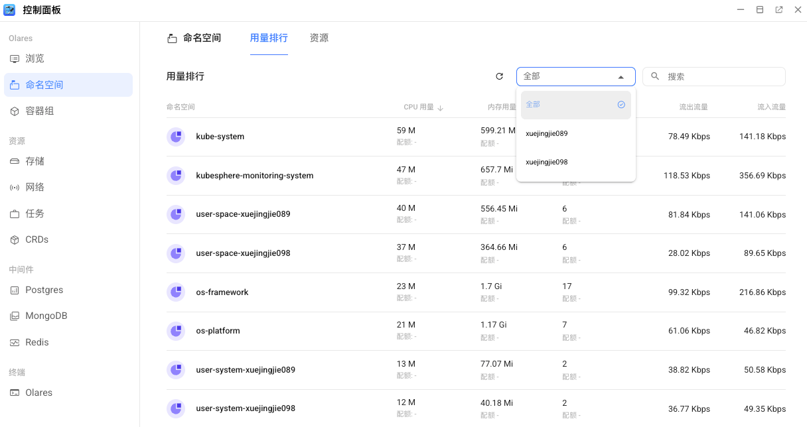Open the os-framework namespace row
The image size is (807, 427).
click(222, 292)
